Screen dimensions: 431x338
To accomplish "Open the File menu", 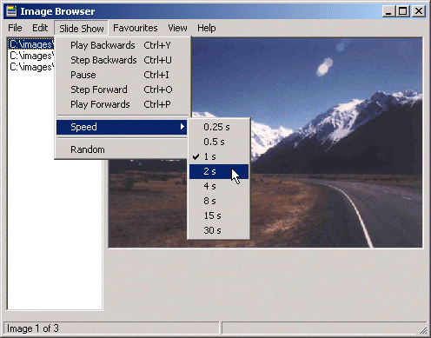I will pyautogui.click(x=15, y=28).
